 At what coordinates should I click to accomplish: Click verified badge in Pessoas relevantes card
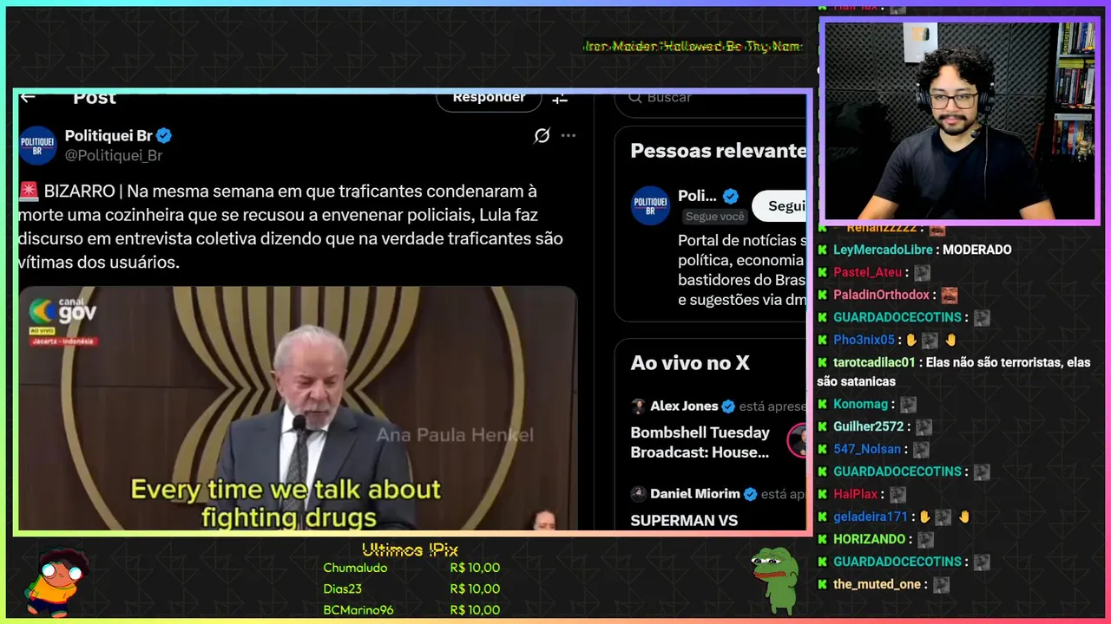[731, 196]
